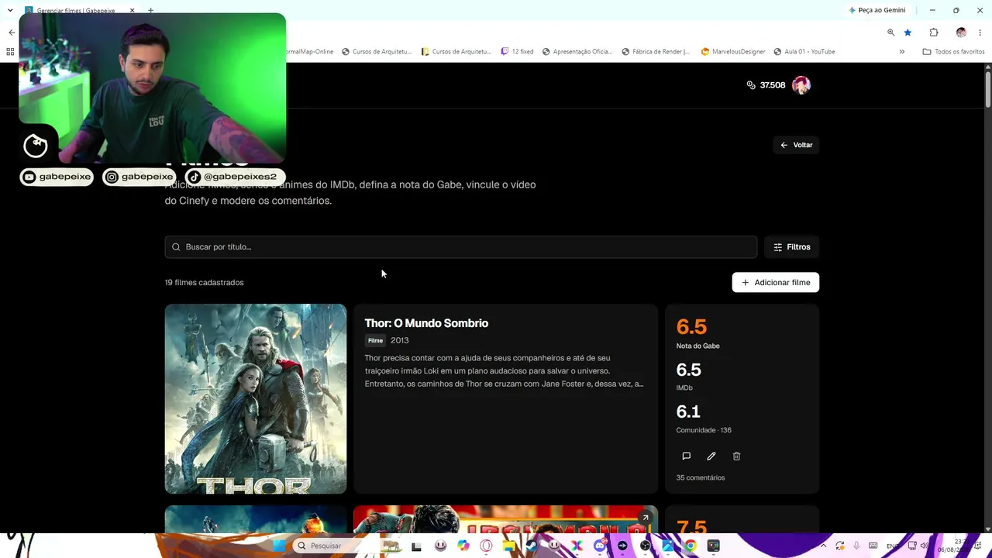Open the Apresentação Oficia... bookmark
The width and height of the screenshot is (992, 558).
[x=577, y=52]
